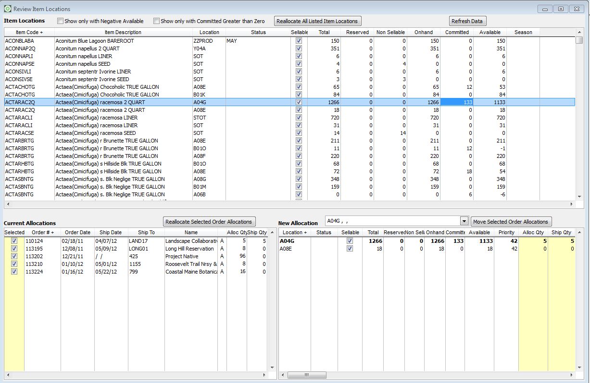The image size is (590, 383).
Task: Select the Aconitum napellus 2 QUART row
Action: pos(93,48)
